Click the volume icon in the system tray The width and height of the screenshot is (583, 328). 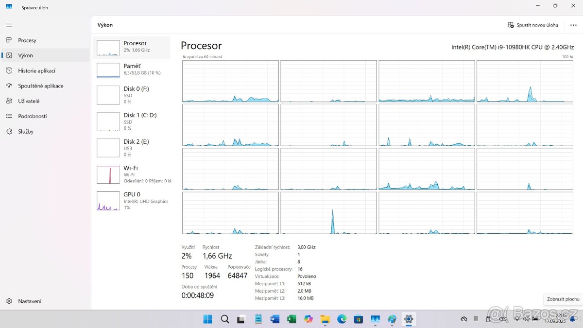point(526,319)
